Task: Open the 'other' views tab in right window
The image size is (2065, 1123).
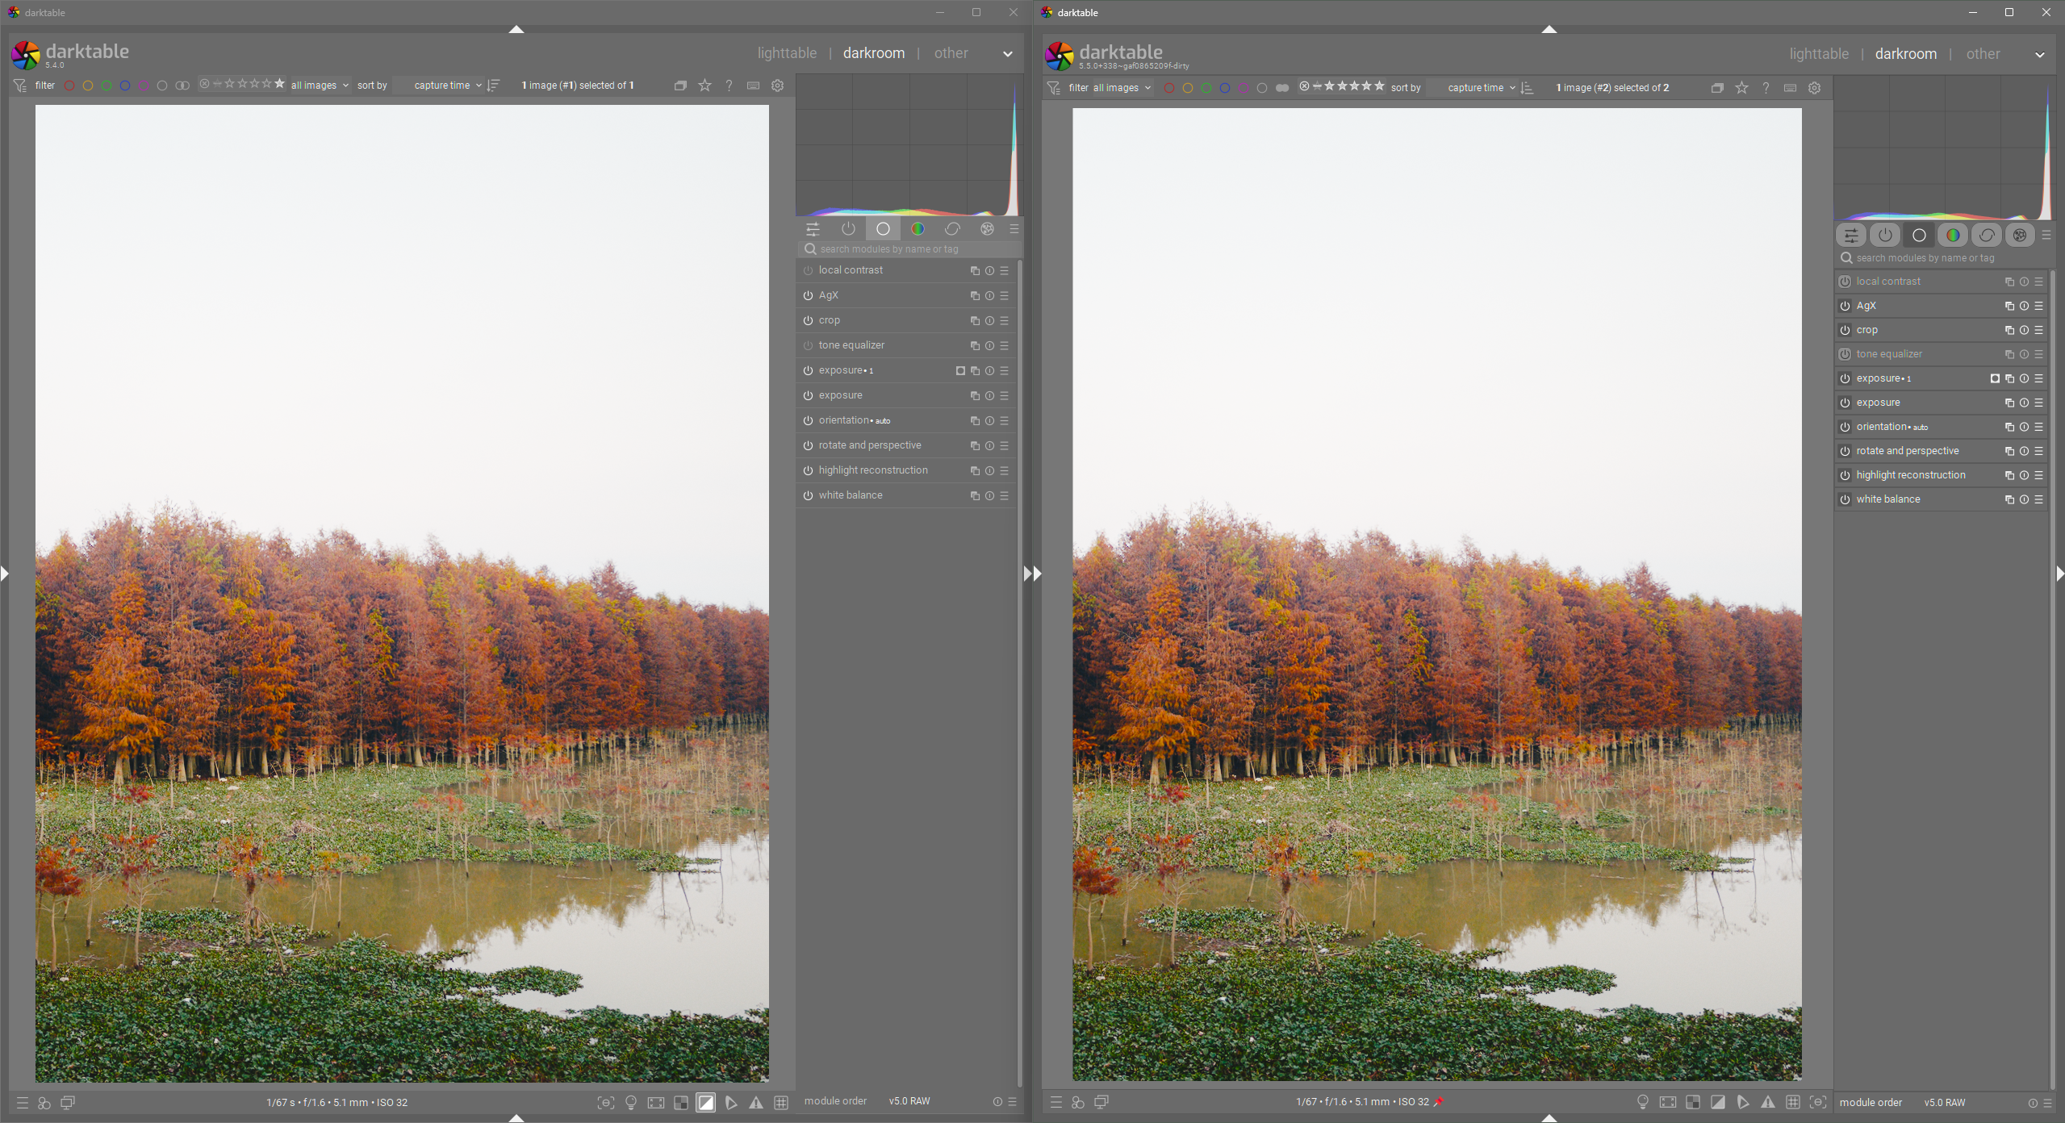Action: point(1983,54)
